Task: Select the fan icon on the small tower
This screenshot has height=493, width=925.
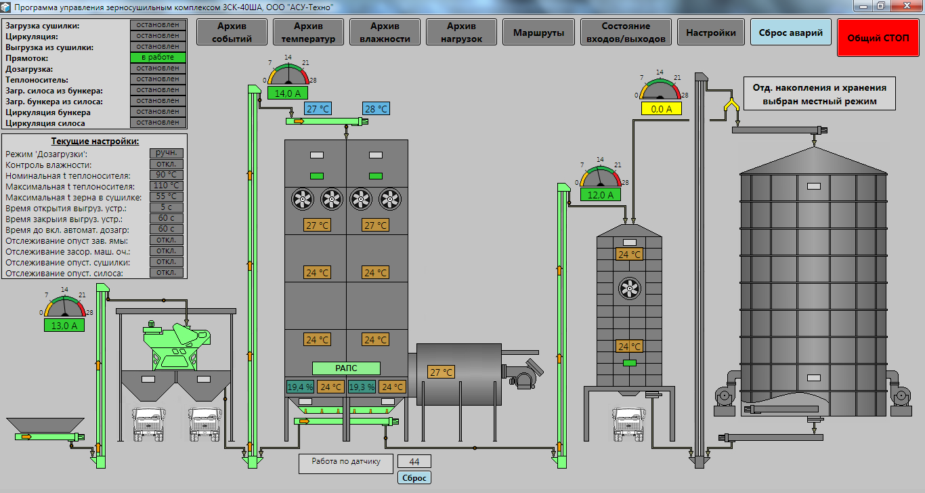Action: (x=629, y=290)
